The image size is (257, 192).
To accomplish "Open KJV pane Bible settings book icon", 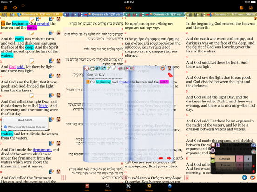I will pyautogui.click(x=5, y=14).
